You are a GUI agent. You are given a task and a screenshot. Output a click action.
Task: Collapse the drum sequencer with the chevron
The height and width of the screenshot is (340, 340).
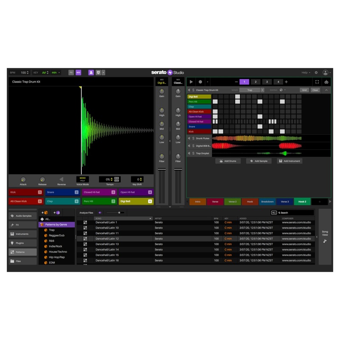click(x=326, y=90)
